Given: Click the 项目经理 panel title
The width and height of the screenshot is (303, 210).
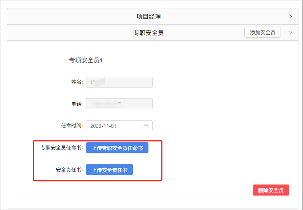Looking at the screenshot, I should pyautogui.click(x=148, y=17).
